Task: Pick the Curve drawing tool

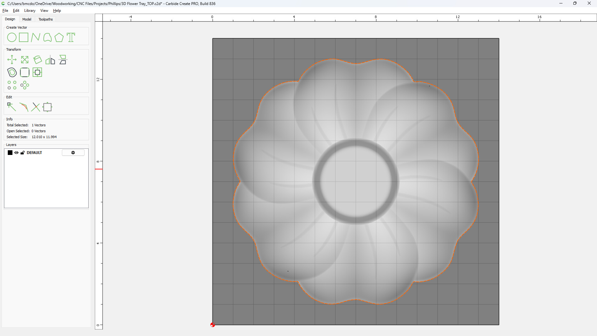Action: tap(47, 38)
